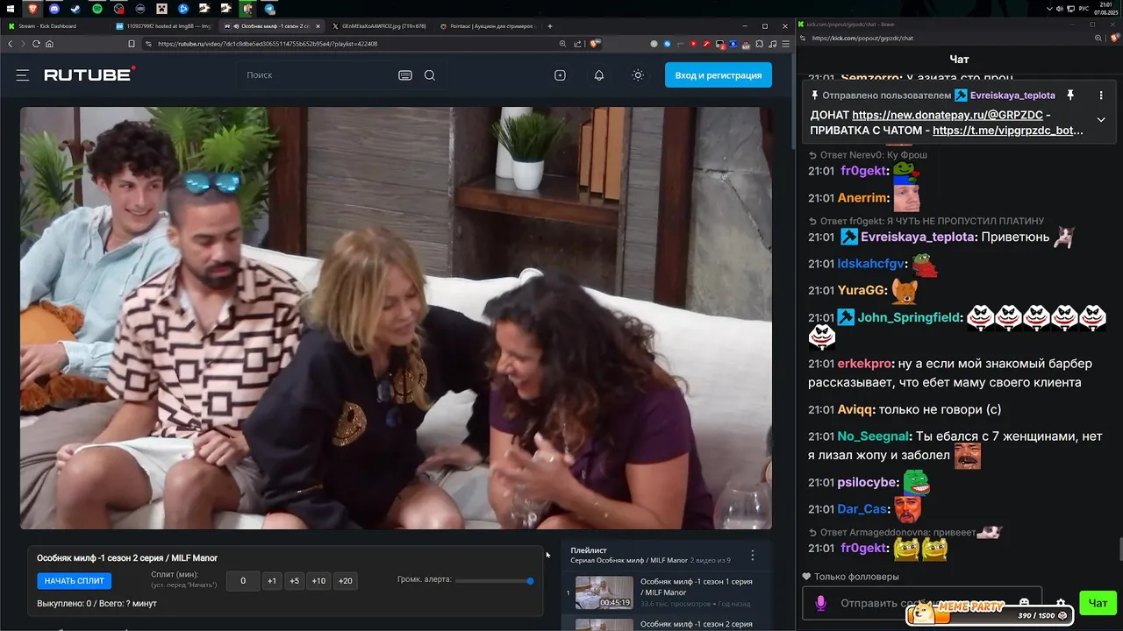
Task: Open the browser extensions puzzle icon
Action: pos(760,44)
